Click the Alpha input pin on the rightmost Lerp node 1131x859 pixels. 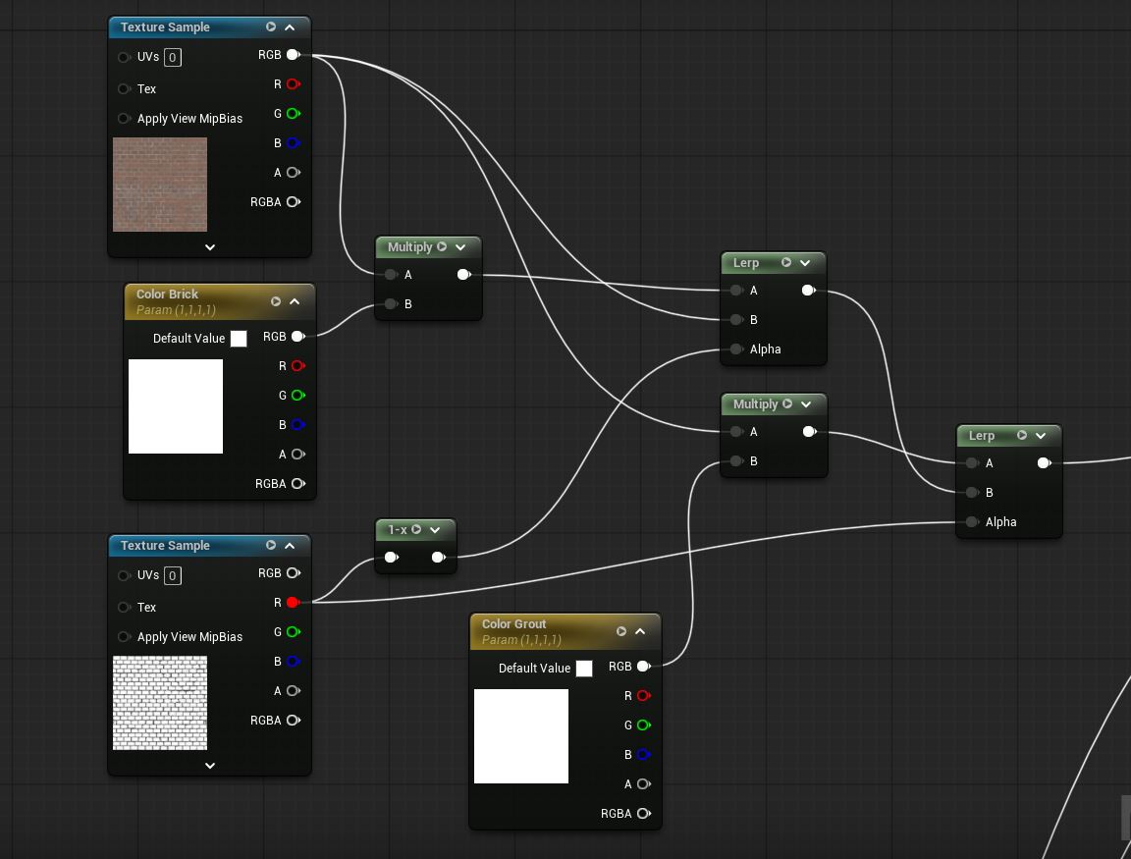click(x=971, y=522)
